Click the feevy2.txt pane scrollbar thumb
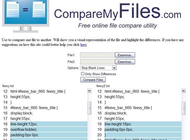 [184, 108]
